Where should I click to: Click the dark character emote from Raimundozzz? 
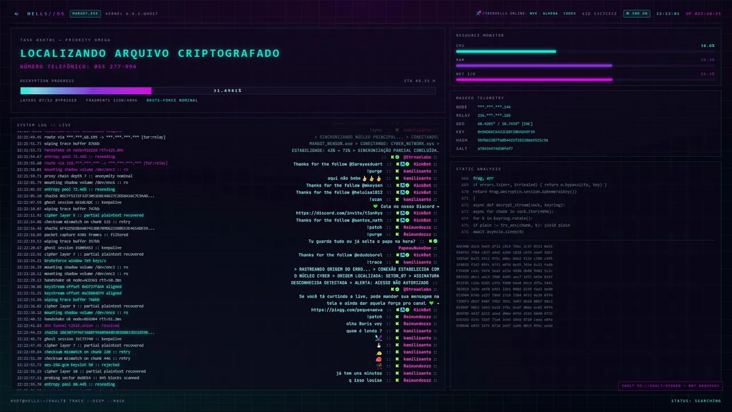pos(378,366)
